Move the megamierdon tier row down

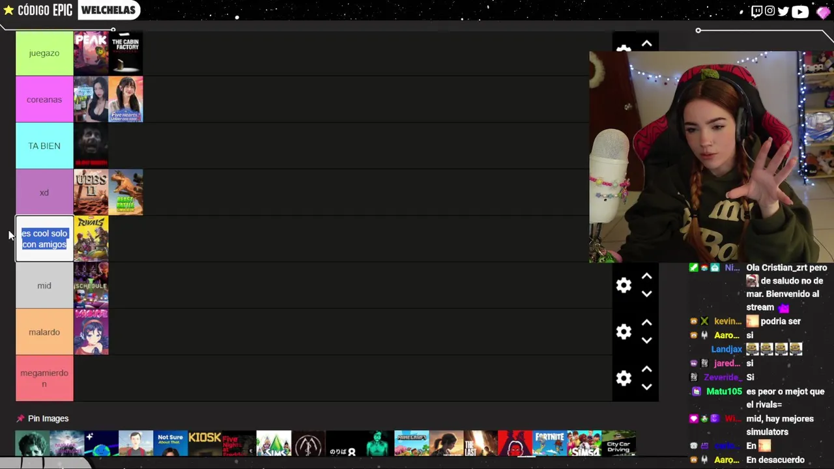point(646,387)
